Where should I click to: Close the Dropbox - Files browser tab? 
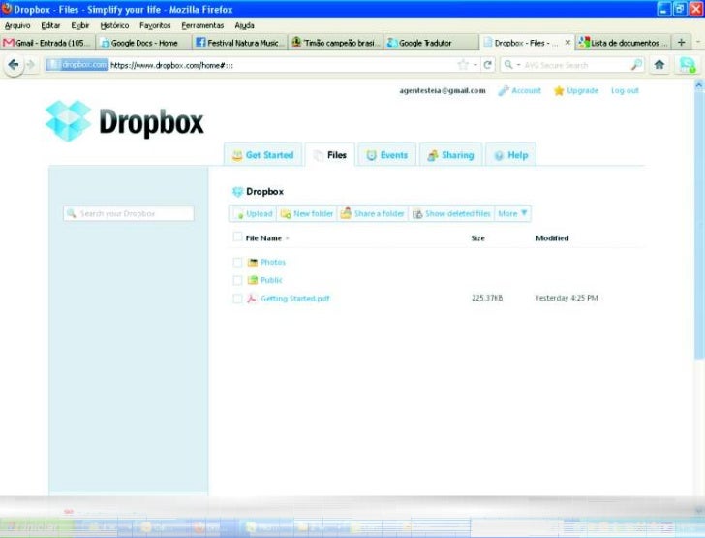pos(567,43)
